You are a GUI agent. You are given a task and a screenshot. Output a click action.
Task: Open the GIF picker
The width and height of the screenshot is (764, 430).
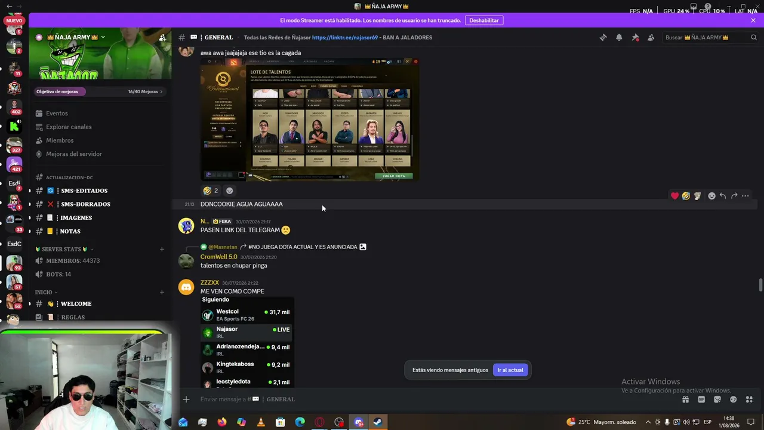tap(701, 399)
